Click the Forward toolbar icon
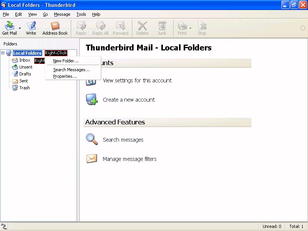Screen dimensions: 308x231 pyautogui.click(x=121, y=28)
